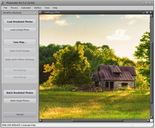
Task: Click the CWER.jpg document window icon
Action: pyautogui.click(x=41, y=12)
